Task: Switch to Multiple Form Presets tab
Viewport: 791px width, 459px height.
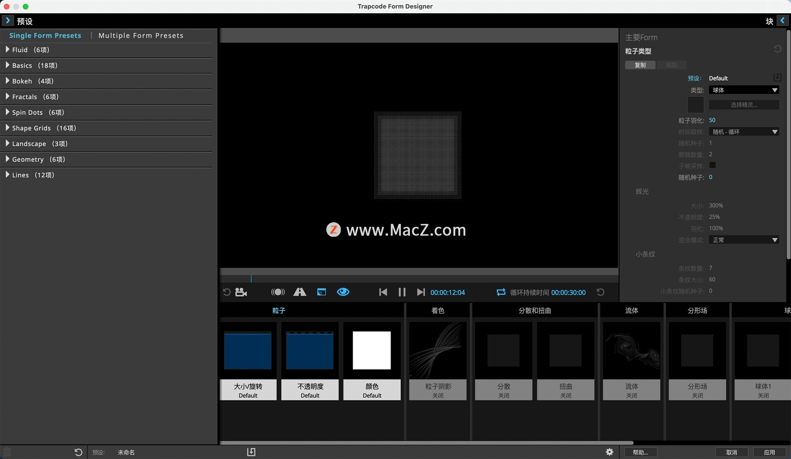Action: click(141, 35)
